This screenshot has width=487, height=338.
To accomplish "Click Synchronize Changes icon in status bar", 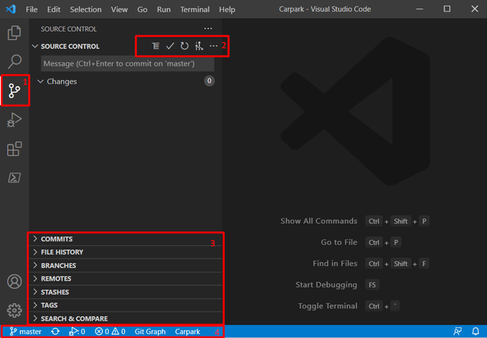I will click(55, 332).
